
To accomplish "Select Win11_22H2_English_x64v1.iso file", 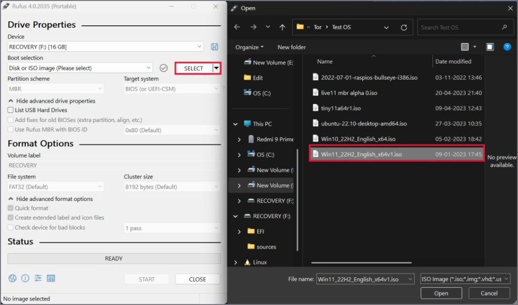I will tap(397, 155).
